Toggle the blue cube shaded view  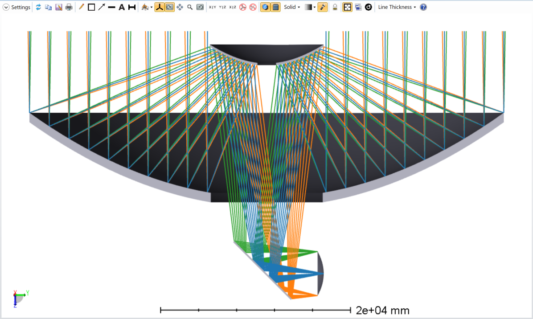click(x=265, y=7)
